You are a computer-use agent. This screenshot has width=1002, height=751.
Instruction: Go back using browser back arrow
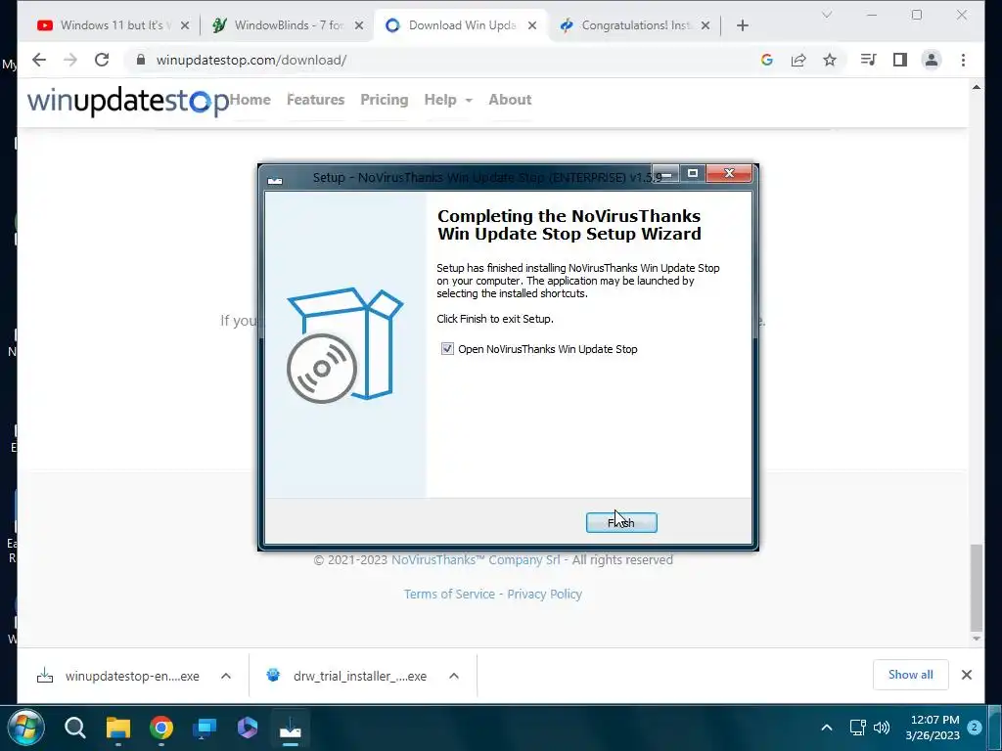coord(39,60)
